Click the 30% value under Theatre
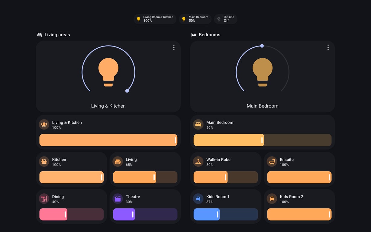The image size is (371, 232). pos(129,202)
